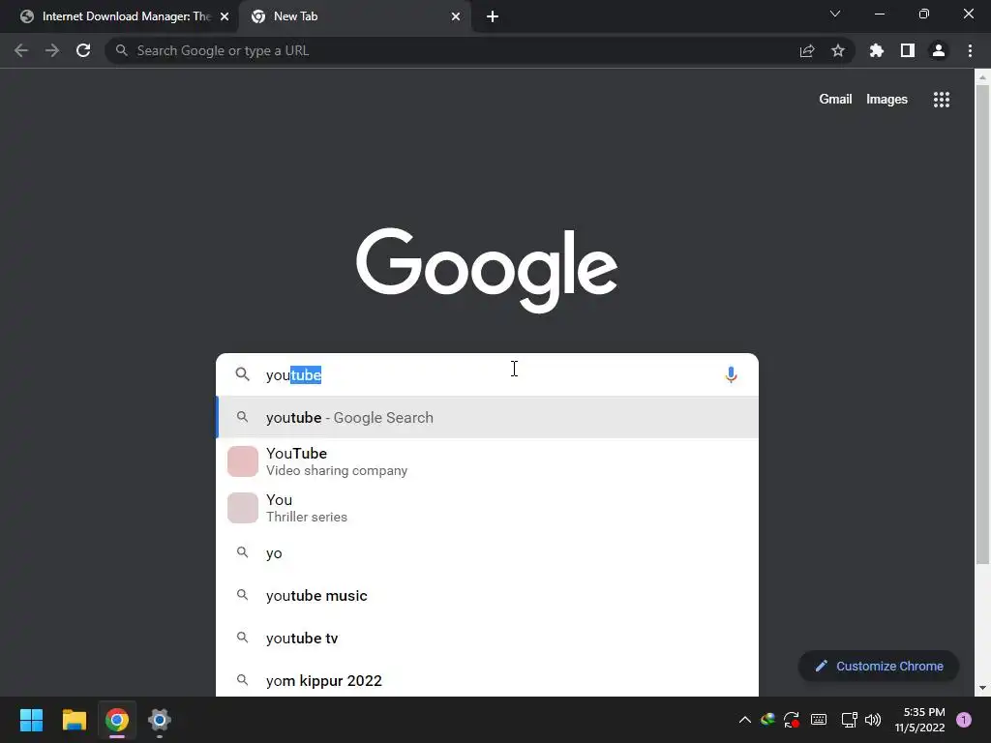Open File Explorer from taskbar
991x743 pixels.
click(74, 720)
